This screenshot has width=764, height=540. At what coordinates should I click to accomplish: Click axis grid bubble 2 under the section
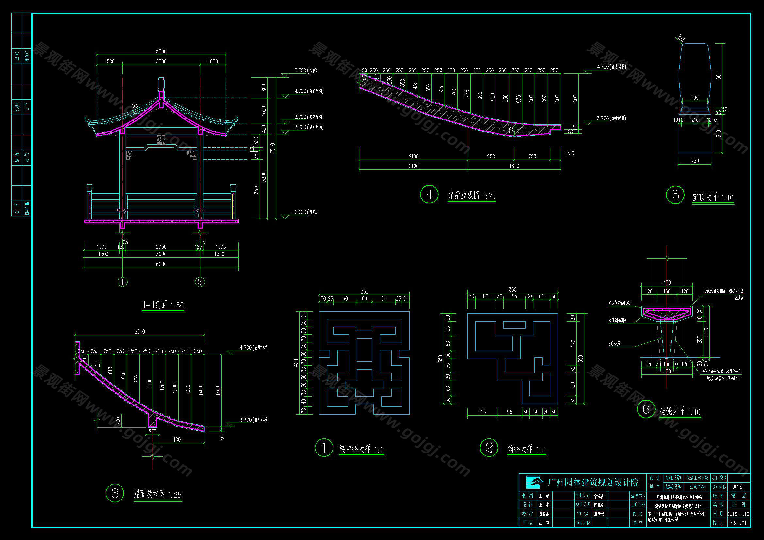tap(200, 282)
